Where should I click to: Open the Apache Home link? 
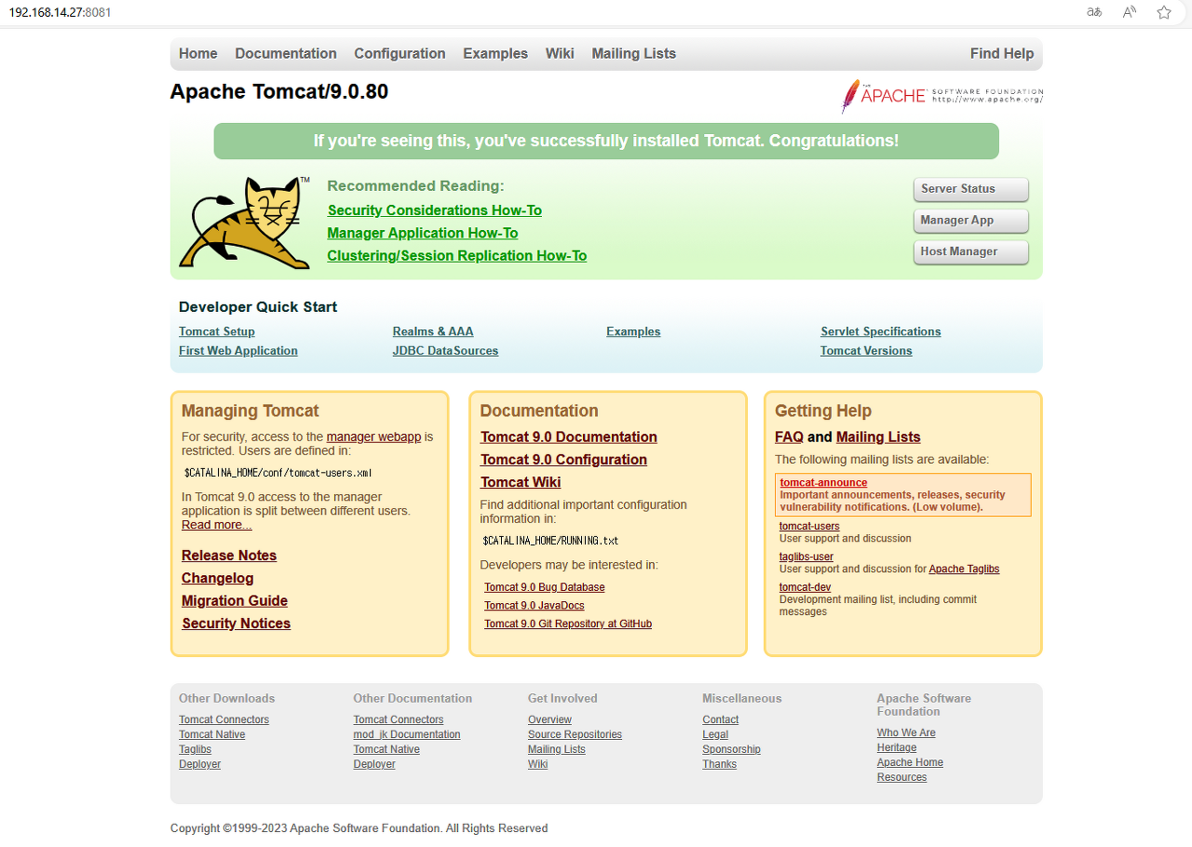pyautogui.click(x=910, y=762)
